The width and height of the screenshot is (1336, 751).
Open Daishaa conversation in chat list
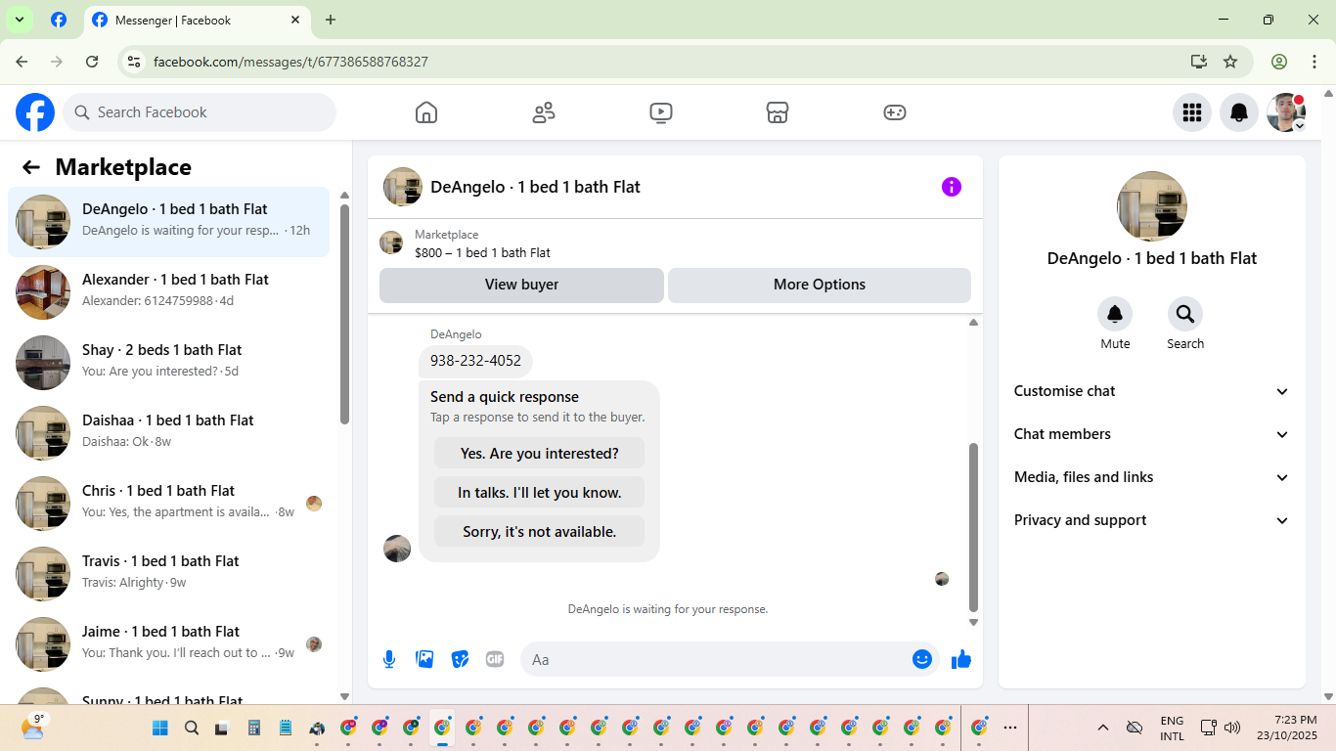point(169,433)
